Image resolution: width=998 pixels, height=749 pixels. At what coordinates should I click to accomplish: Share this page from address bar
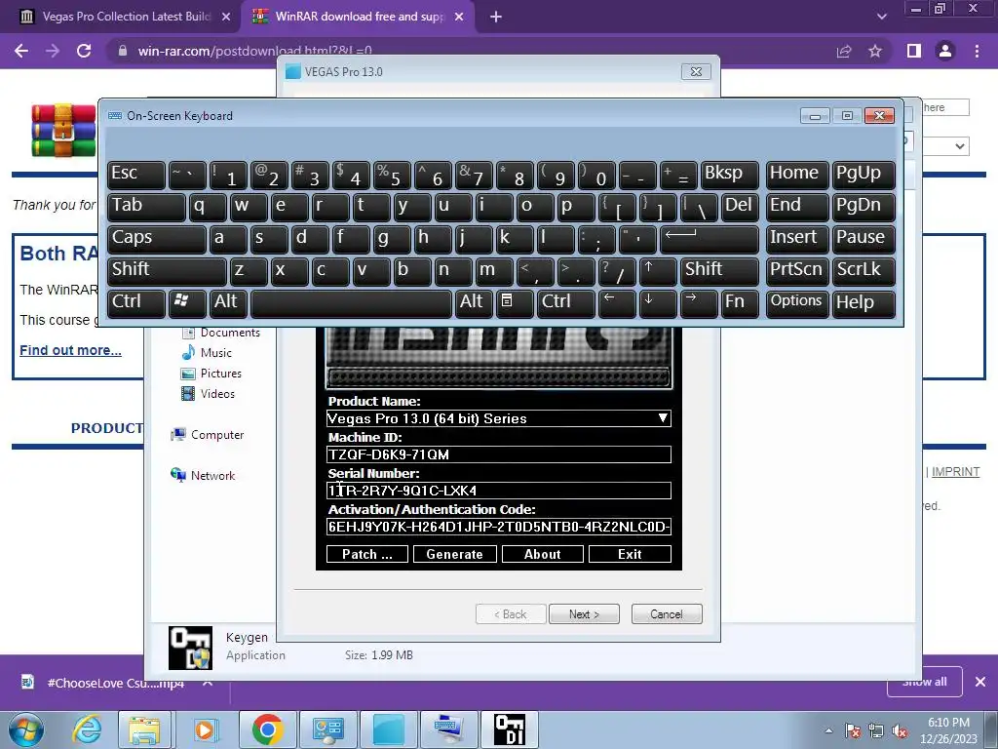point(844,51)
